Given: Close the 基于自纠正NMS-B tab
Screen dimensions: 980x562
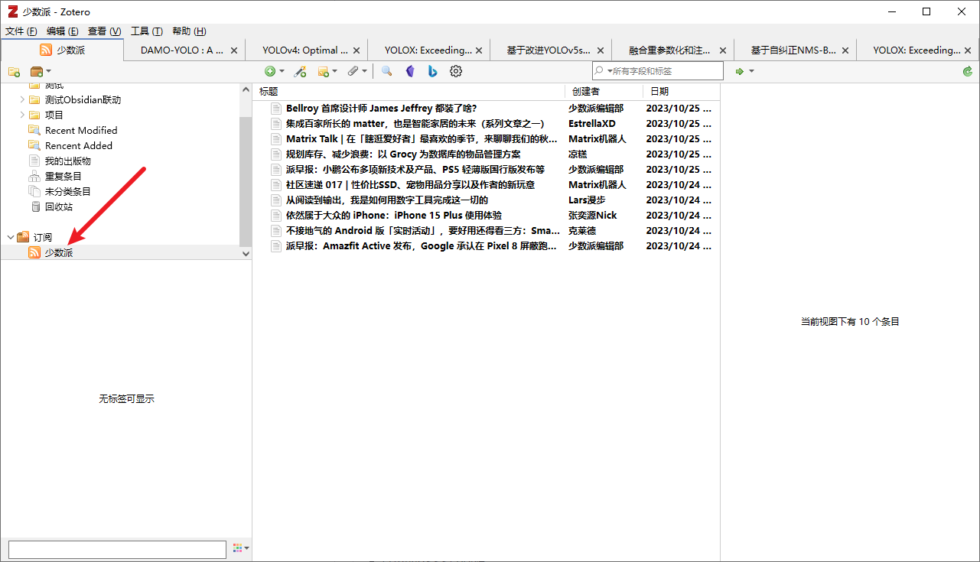Looking at the screenshot, I should pos(845,50).
